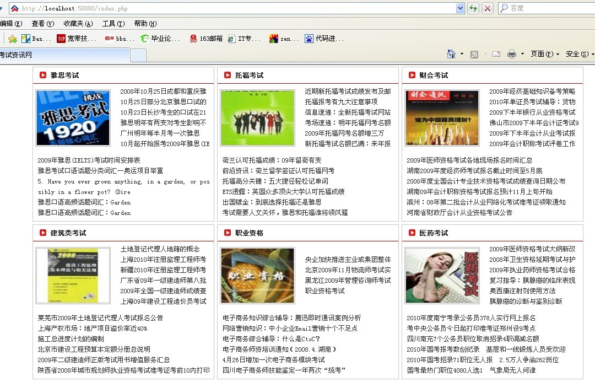
Task: Expand the 页面(P) dropdown menu
Action: pos(545,54)
